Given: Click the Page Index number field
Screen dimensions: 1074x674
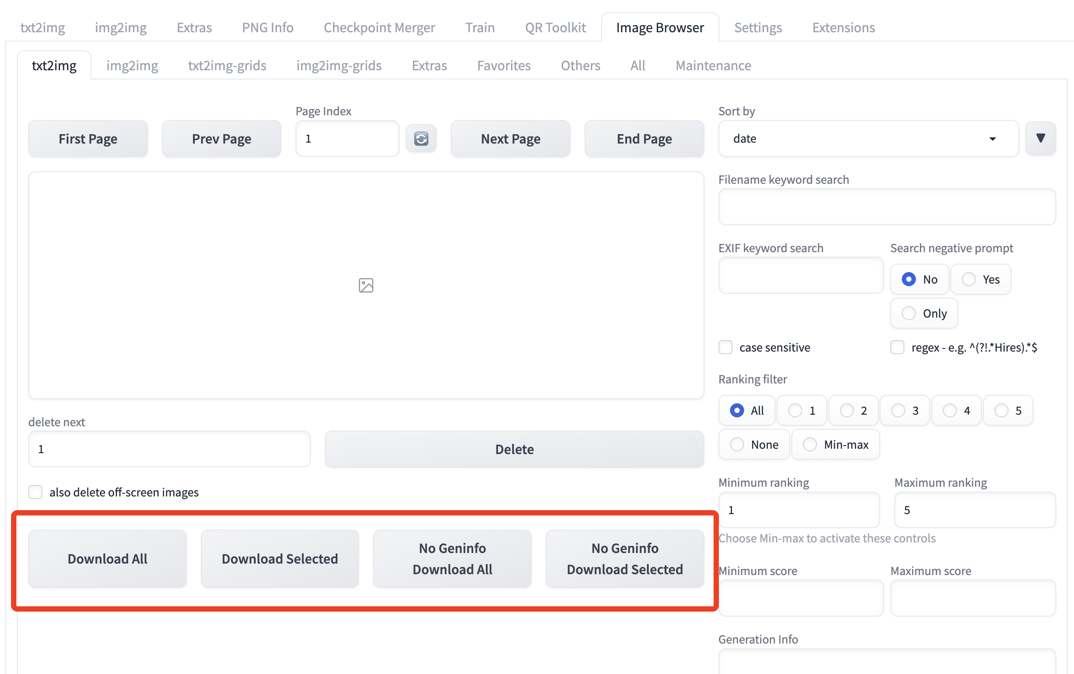Looking at the screenshot, I should (347, 139).
